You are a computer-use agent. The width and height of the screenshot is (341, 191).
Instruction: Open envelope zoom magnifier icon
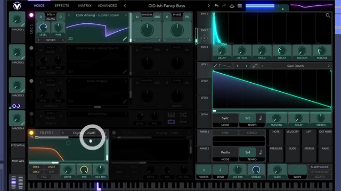328,15
